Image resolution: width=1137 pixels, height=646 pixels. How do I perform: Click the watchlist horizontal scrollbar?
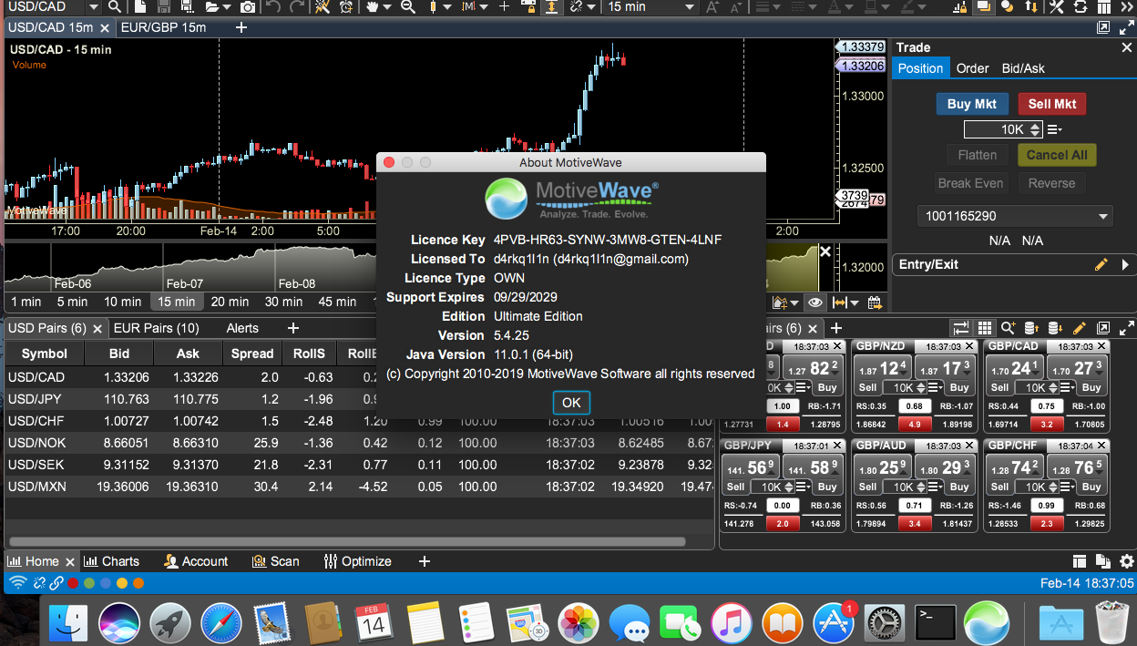click(346, 541)
